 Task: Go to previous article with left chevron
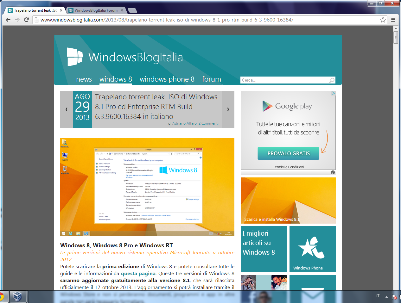pos(67,109)
